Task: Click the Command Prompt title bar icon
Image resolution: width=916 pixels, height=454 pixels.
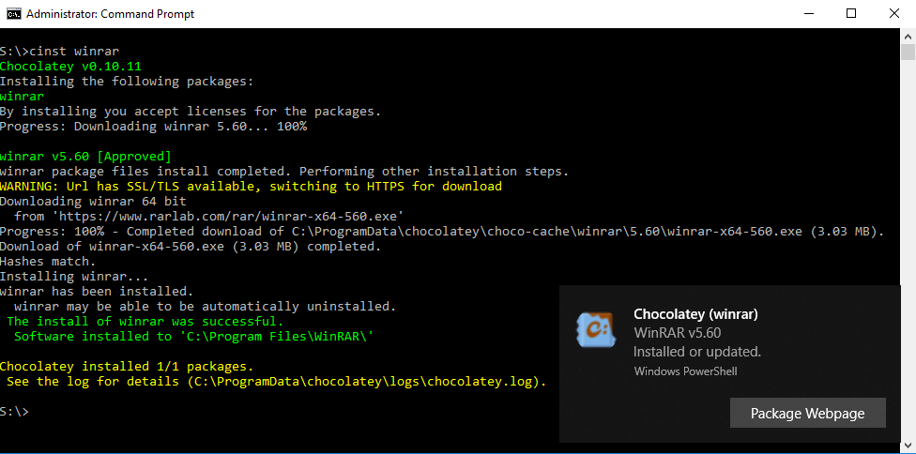Action: 13,13
